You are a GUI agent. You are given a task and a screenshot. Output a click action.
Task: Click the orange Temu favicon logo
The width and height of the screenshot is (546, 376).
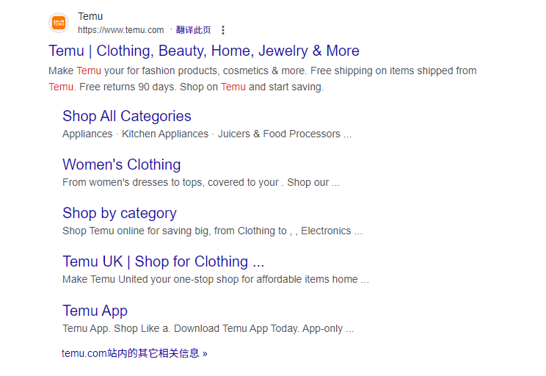pos(59,23)
